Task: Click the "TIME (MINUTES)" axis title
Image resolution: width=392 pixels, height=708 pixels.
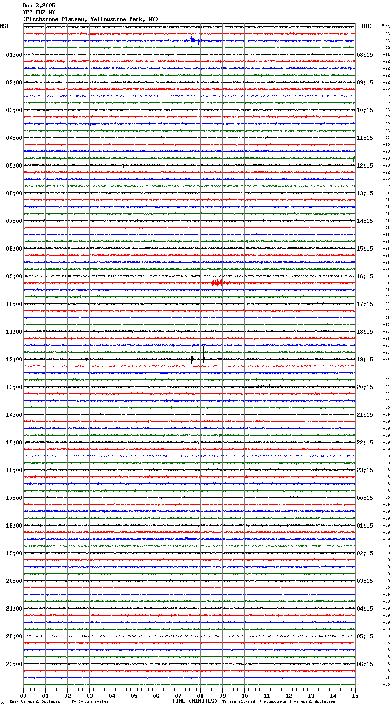Action: (195, 701)
